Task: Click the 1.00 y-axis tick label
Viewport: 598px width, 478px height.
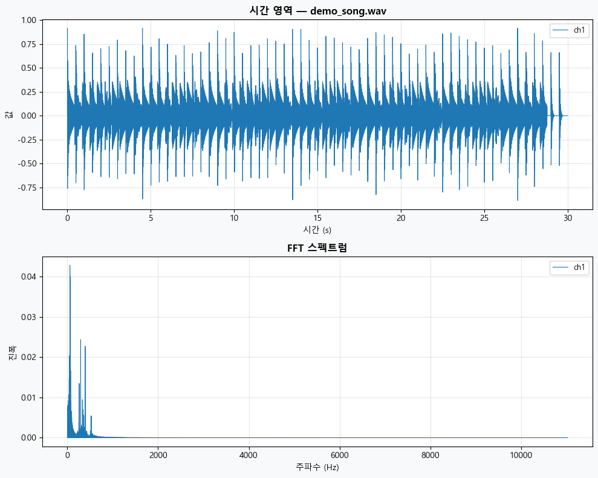Action: [28, 20]
